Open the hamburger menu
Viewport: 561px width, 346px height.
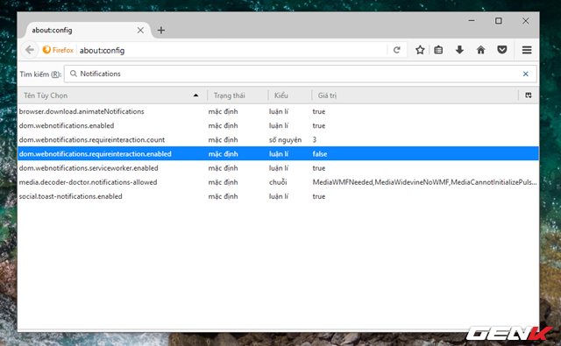point(527,50)
